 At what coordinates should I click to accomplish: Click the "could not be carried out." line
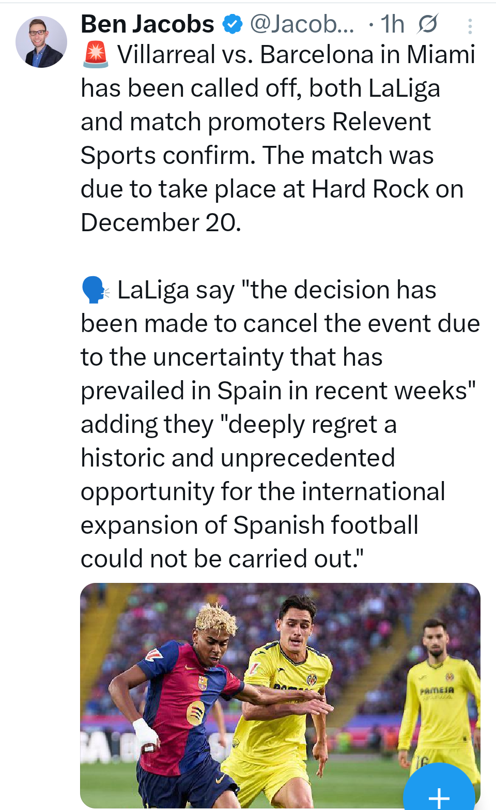click(222, 559)
